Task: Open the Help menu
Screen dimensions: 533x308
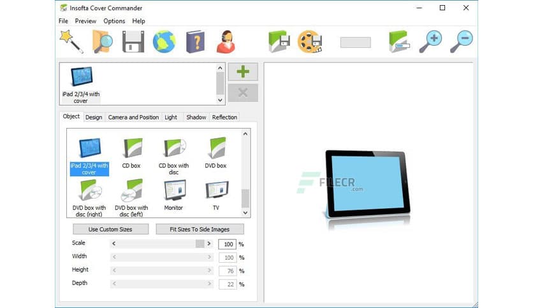Action: click(x=138, y=21)
